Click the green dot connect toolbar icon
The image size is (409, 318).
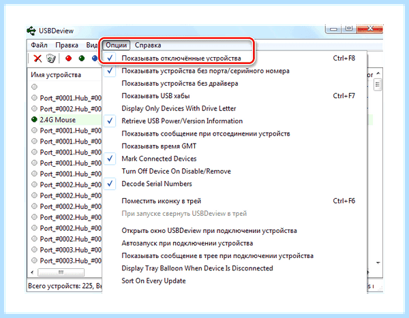(82, 58)
